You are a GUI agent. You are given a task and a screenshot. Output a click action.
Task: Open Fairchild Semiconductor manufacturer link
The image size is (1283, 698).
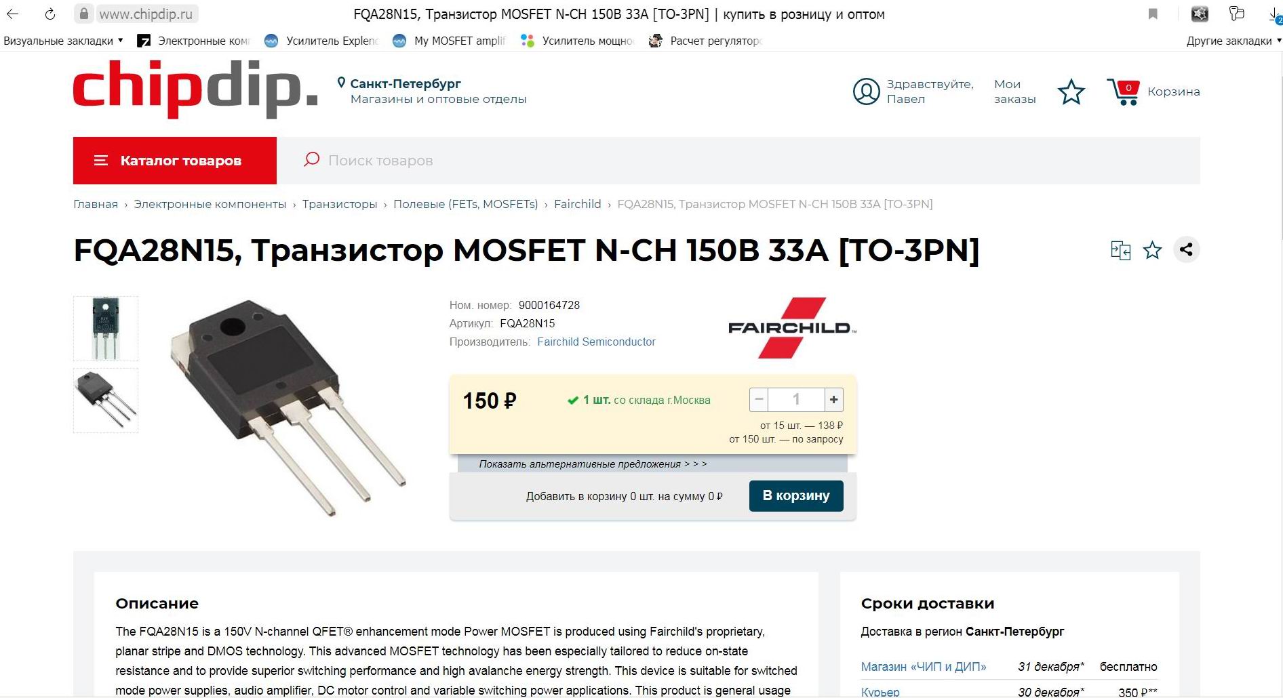[x=596, y=342]
